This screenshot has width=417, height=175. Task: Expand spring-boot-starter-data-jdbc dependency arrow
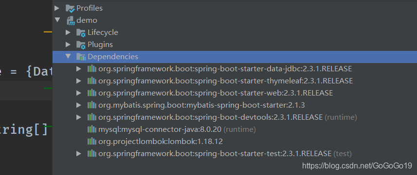click(x=78, y=69)
